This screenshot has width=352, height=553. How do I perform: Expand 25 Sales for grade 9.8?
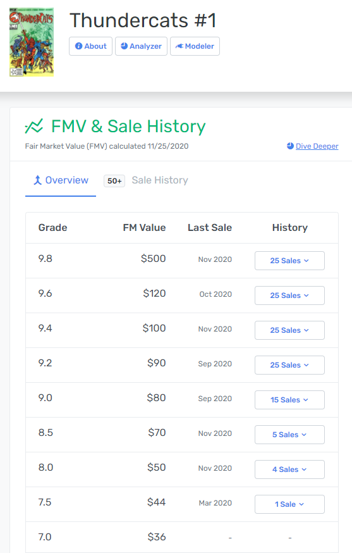pyautogui.click(x=289, y=261)
